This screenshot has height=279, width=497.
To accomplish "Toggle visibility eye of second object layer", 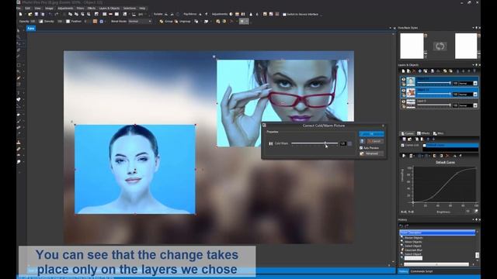I will (x=404, y=91).
